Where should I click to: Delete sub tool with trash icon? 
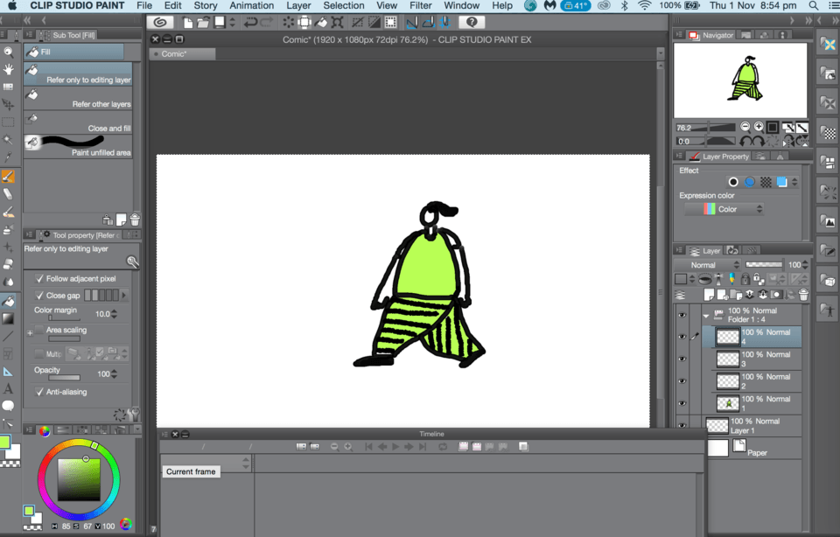135,220
